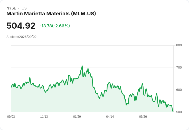Click the US market label
This screenshot has height=130, width=189.
(x=24, y=8)
